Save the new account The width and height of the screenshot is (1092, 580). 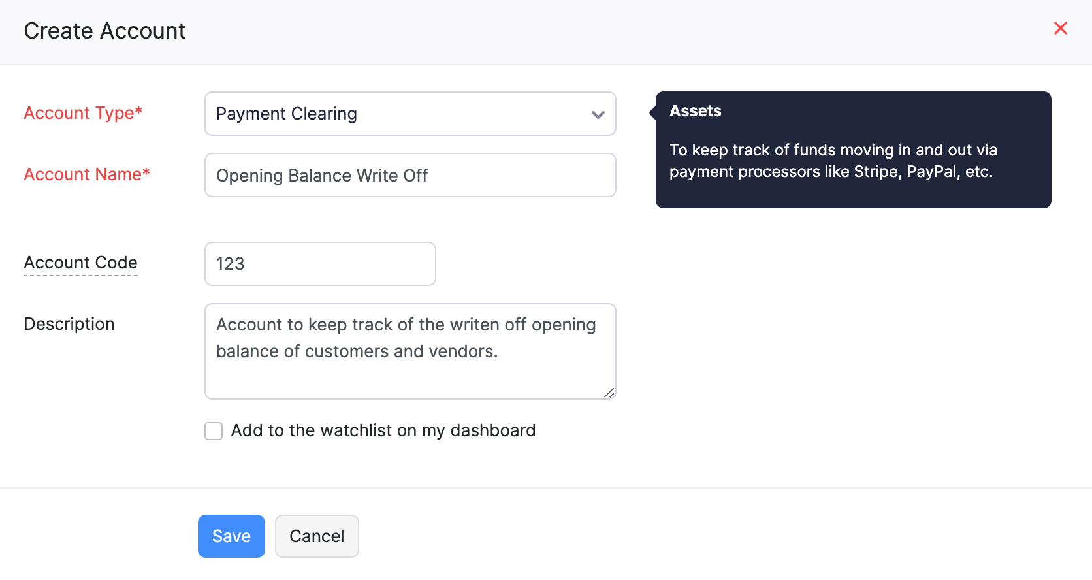tap(231, 536)
